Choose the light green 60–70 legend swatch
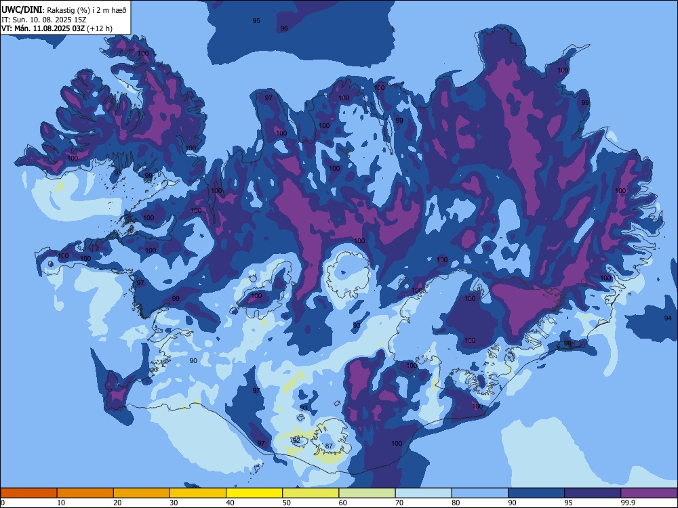The height and width of the screenshot is (508, 678). (367, 493)
